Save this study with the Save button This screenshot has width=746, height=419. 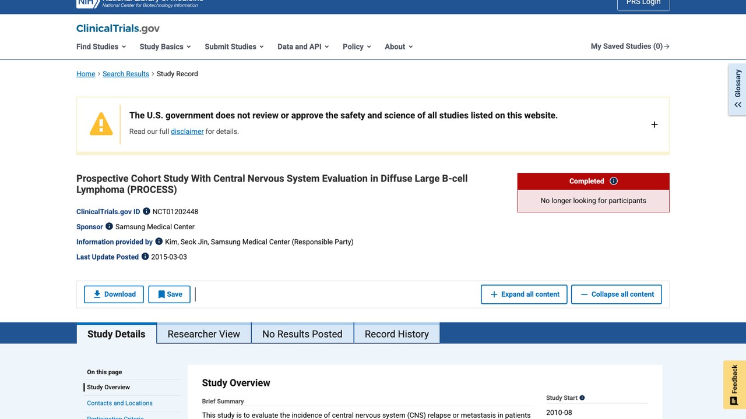coord(170,294)
